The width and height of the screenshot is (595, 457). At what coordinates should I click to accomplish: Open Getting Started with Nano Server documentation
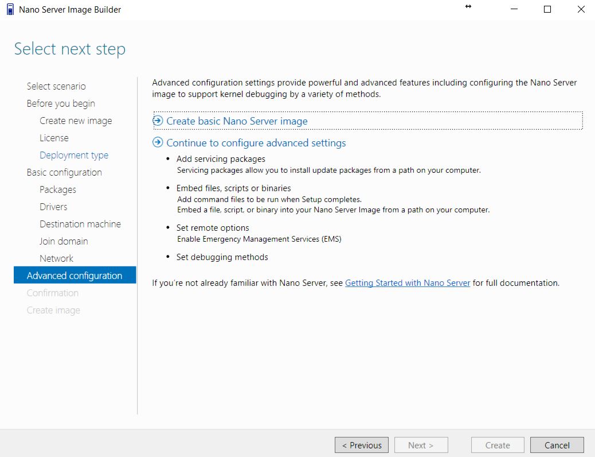408,283
